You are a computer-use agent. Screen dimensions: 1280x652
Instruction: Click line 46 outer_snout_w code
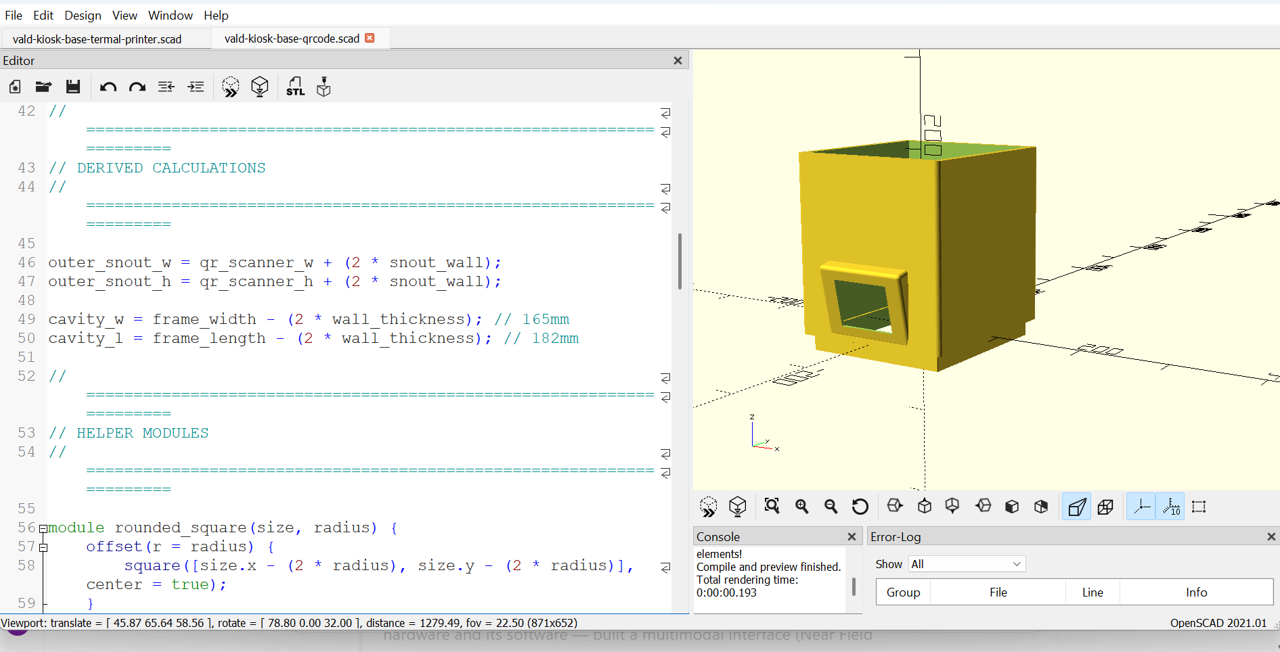coord(275,262)
